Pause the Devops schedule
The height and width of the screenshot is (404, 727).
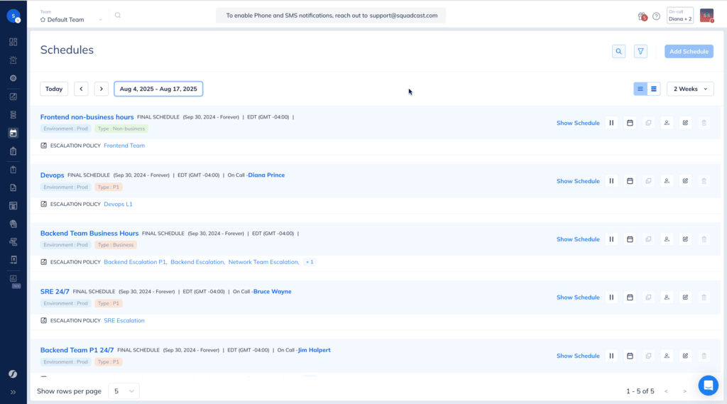(x=611, y=181)
